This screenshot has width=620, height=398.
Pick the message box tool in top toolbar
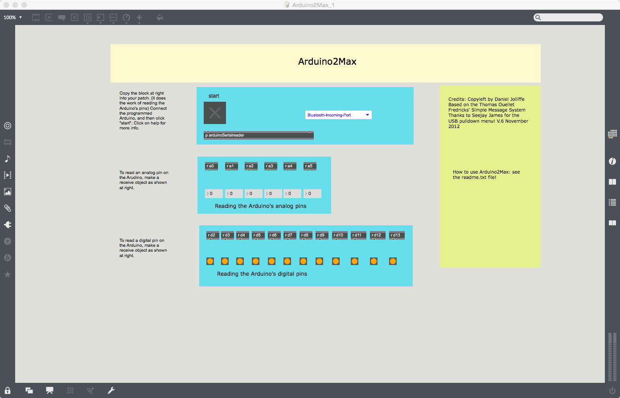pos(49,17)
